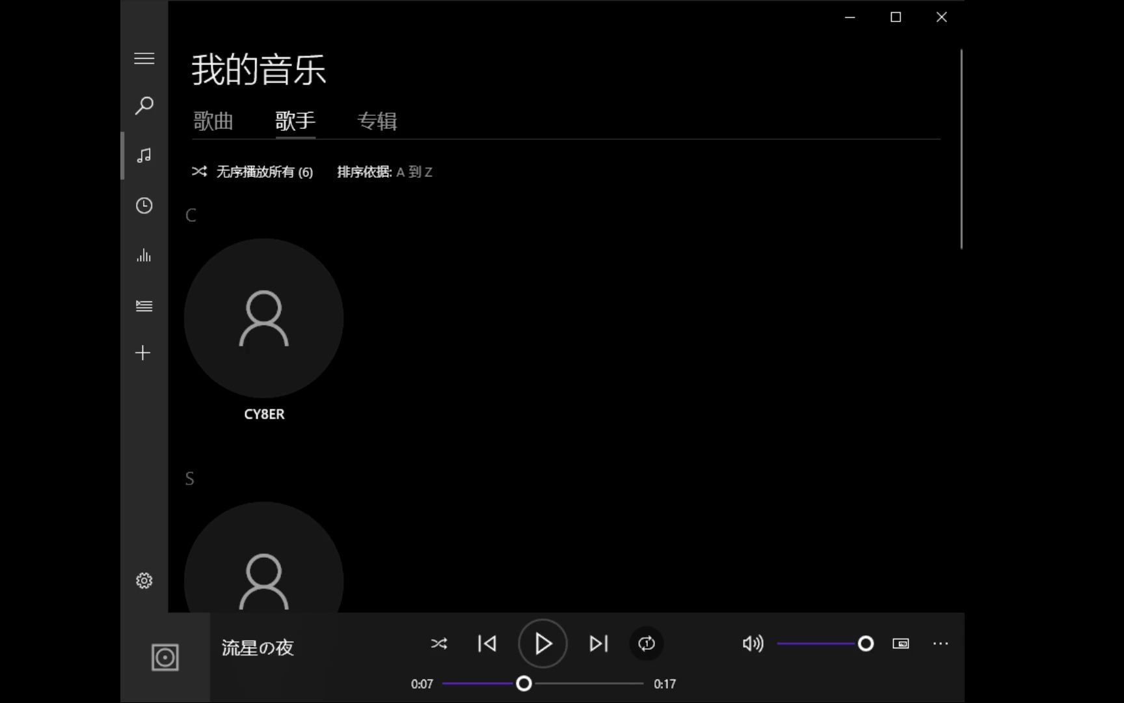Switch to the 歌曲 tab
1124x703 pixels.
pyautogui.click(x=213, y=121)
